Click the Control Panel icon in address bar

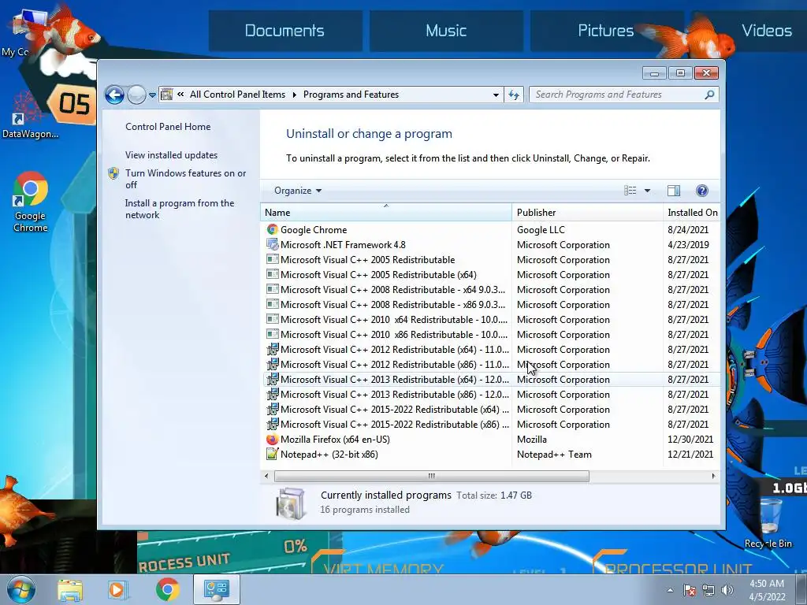(167, 95)
